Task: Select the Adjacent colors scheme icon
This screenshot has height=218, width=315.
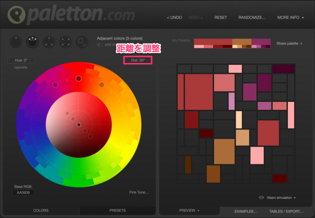Action: pos(32,42)
